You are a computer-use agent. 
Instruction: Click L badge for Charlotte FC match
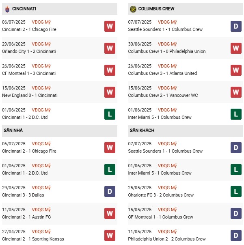point(236,191)
